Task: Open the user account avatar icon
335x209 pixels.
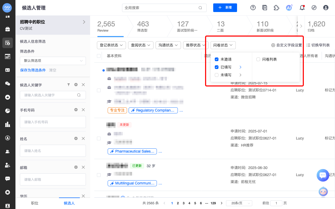Action: (326, 8)
